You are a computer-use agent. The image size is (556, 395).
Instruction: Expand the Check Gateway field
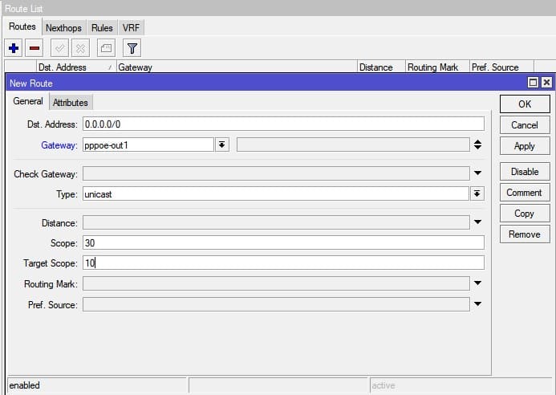477,173
